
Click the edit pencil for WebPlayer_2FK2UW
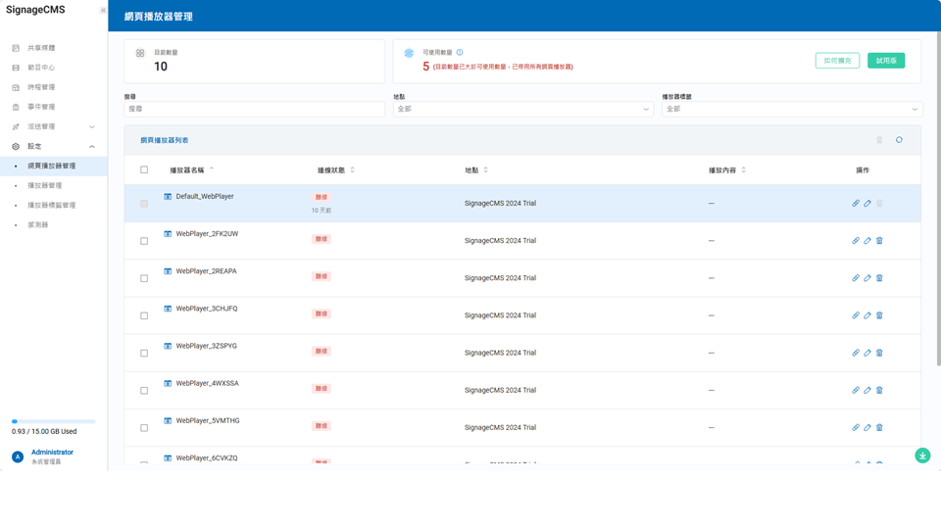pyautogui.click(x=867, y=241)
